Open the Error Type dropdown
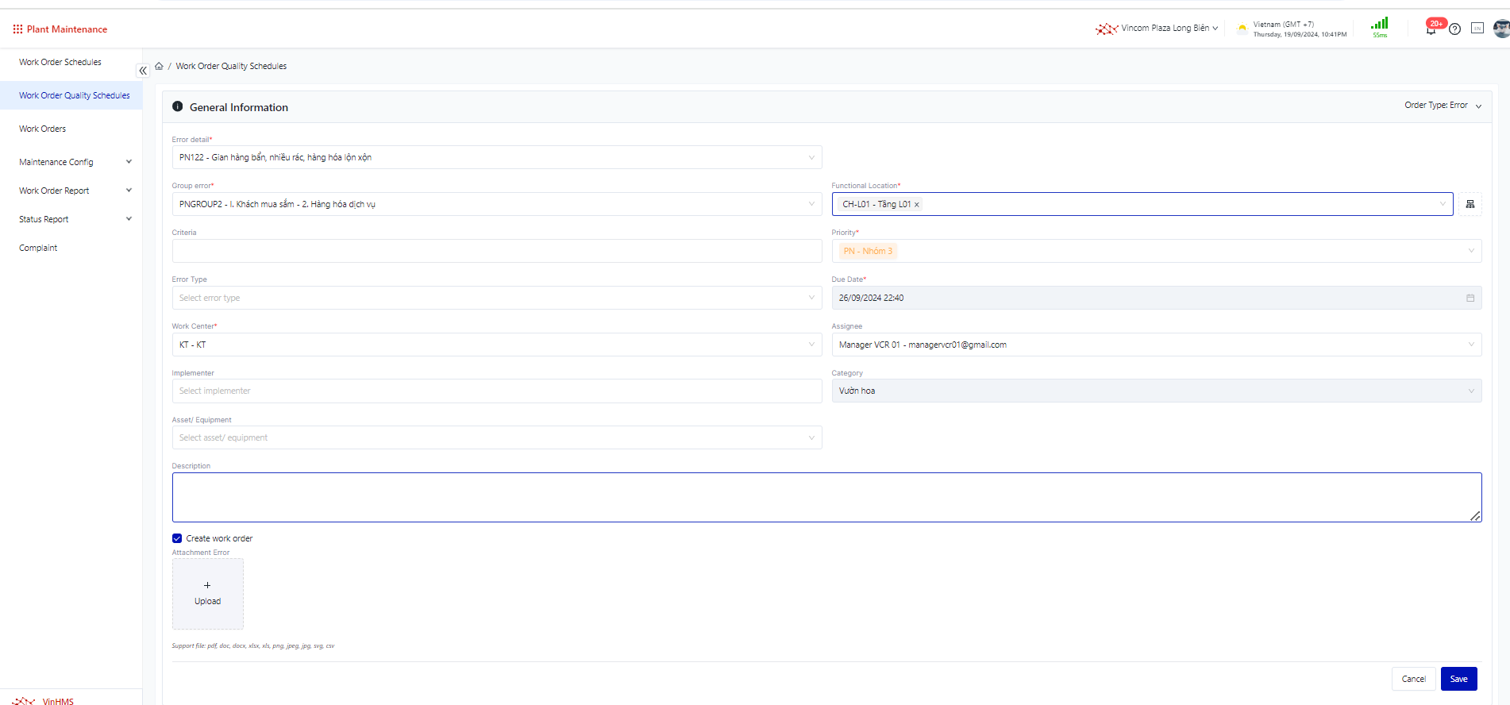This screenshot has width=1510, height=705. point(496,298)
